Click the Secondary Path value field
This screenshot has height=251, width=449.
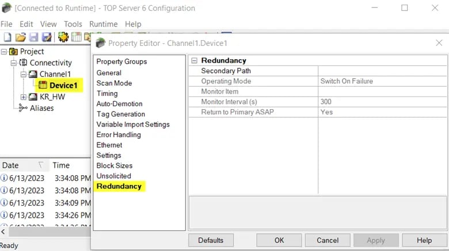[x=382, y=71]
